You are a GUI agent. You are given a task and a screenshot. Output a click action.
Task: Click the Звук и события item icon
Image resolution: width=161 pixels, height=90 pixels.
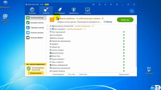tap(51, 62)
